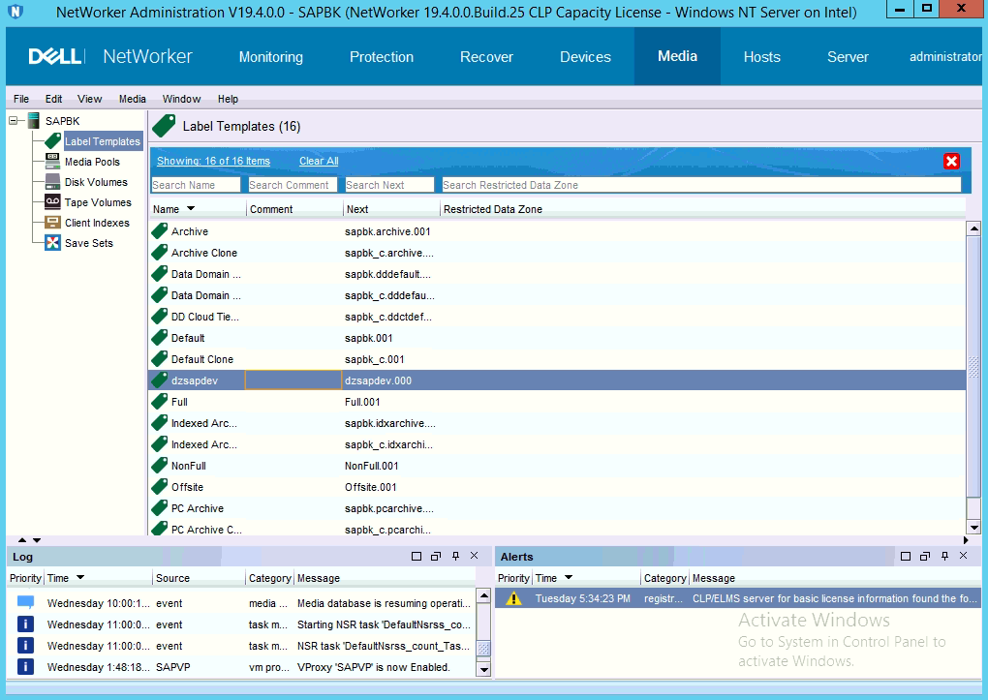
Task: Collapse the SAPBK tree node
Action: pyautogui.click(x=14, y=121)
